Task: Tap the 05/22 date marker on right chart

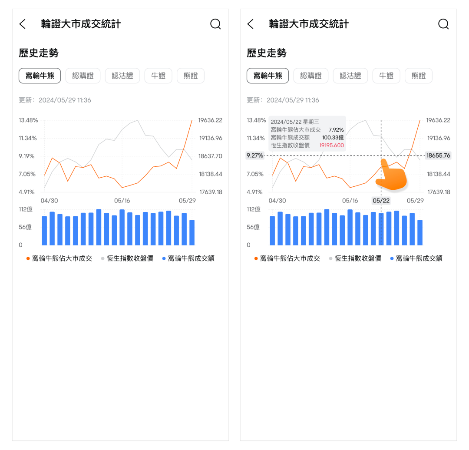Action: click(381, 201)
